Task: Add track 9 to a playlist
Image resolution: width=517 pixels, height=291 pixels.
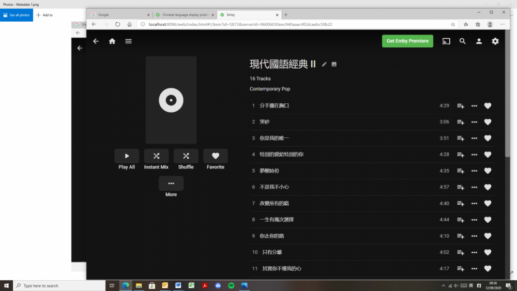Action: point(461,236)
